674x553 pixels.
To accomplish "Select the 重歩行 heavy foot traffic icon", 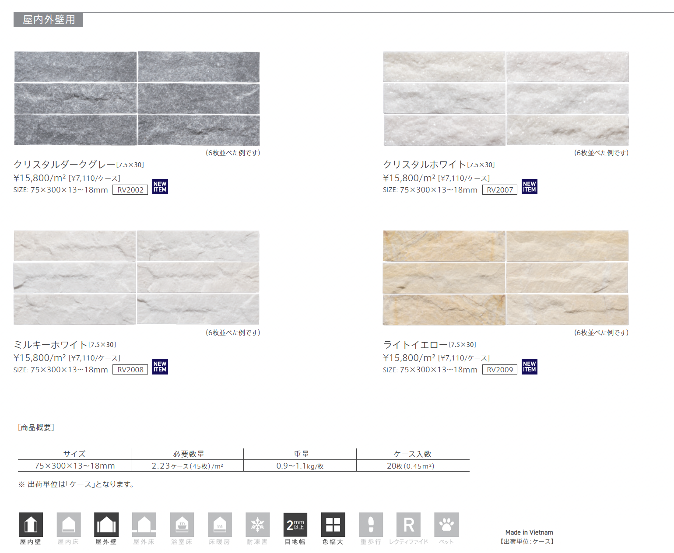I will click(371, 525).
